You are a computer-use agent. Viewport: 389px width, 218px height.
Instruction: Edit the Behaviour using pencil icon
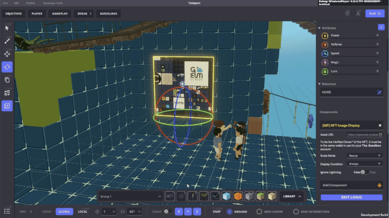(x=379, y=92)
